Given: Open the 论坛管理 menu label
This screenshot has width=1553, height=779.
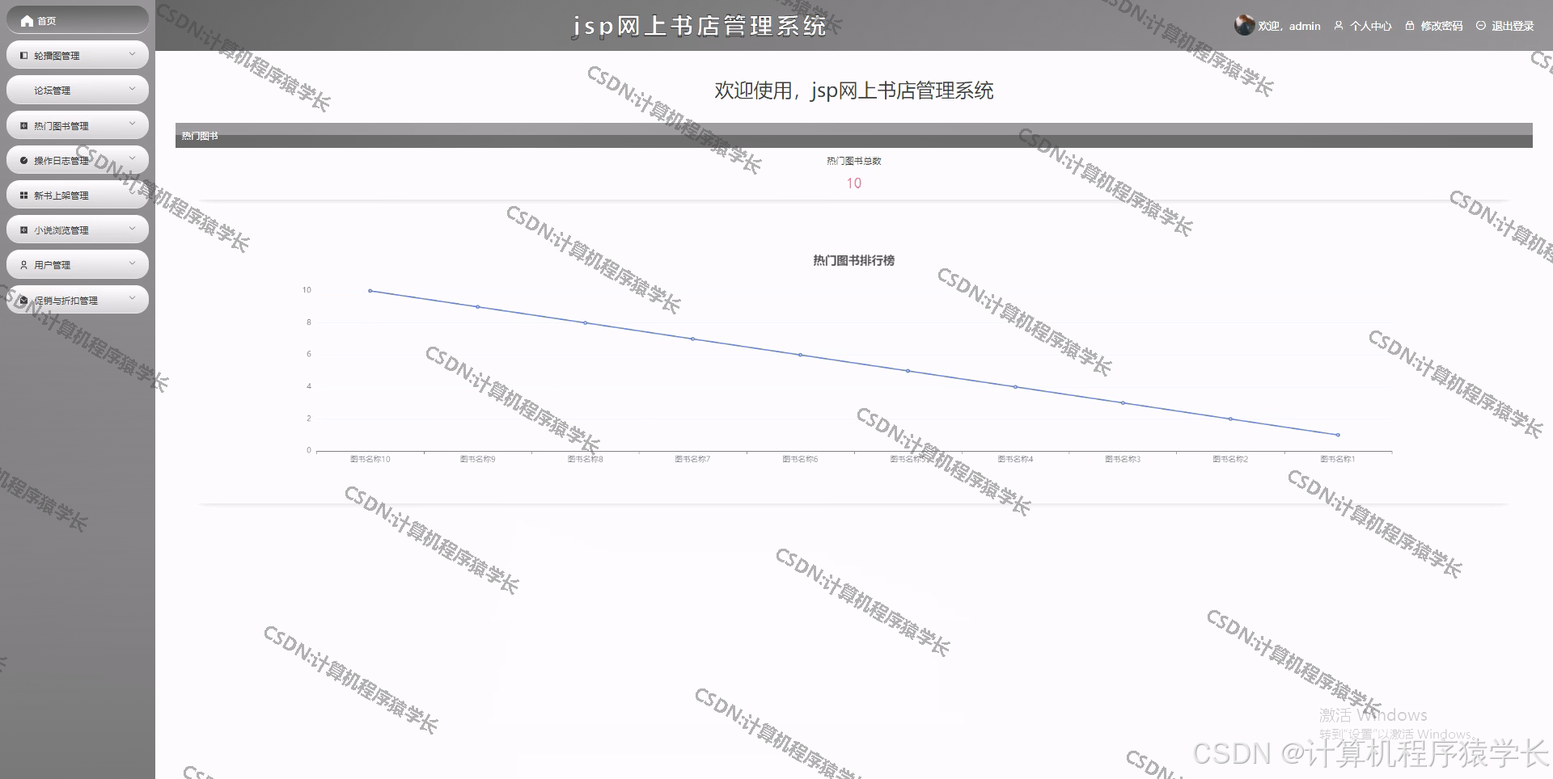Looking at the screenshot, I should [x=52, y=91].
